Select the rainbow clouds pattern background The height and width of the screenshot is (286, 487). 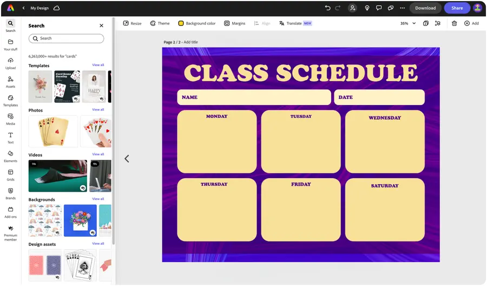pos(45,220)
